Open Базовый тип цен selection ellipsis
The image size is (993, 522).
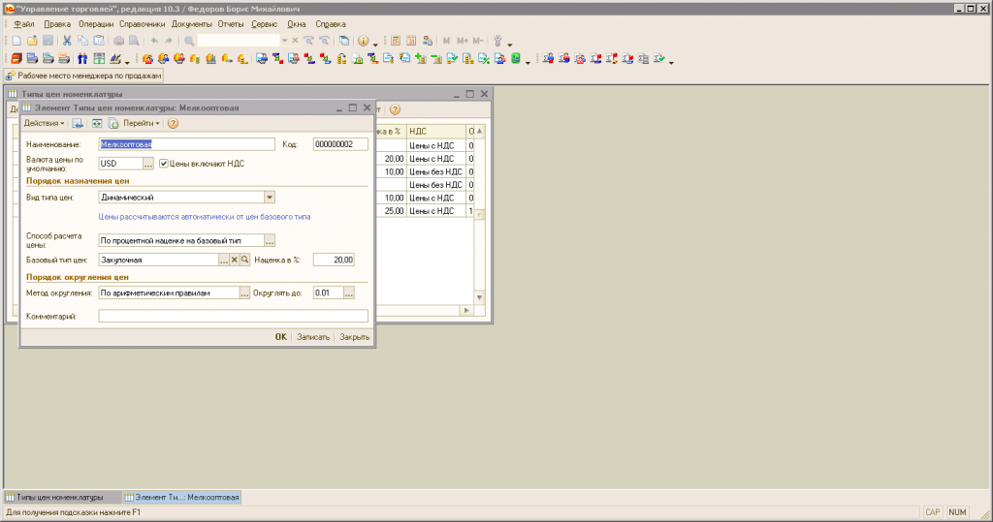[x=224, y=260]
